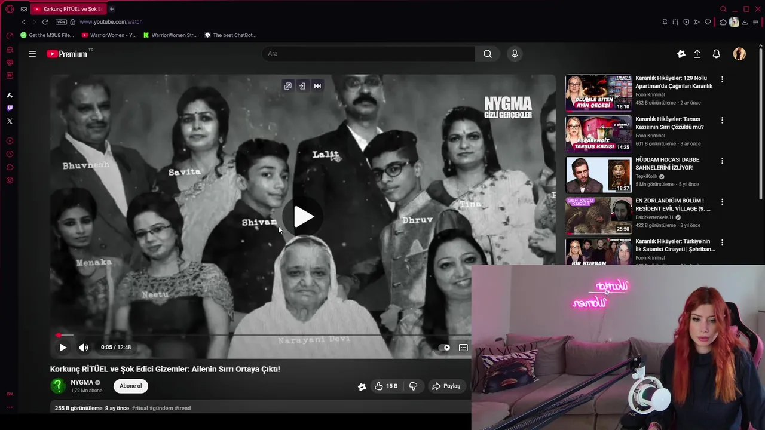
Task: Play the video with the center play button
Action: tap(303, 217)
